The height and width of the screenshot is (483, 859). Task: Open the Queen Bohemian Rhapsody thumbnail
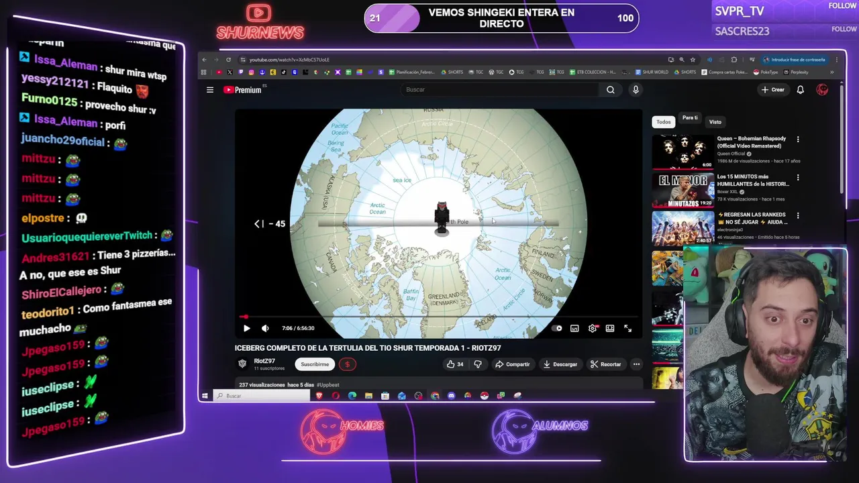click(683, 152)
